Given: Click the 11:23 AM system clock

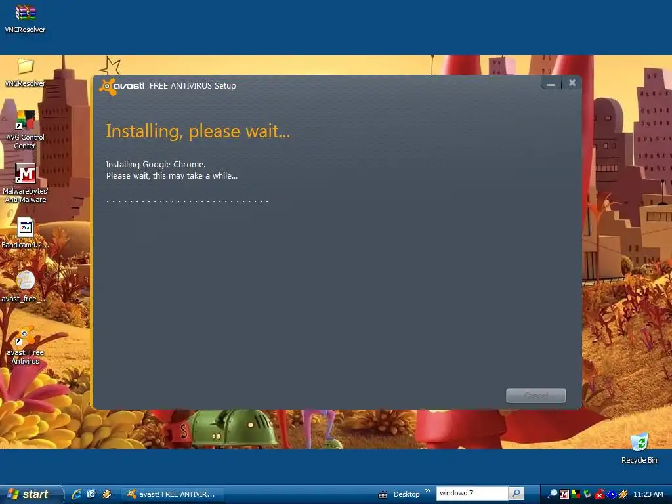Looking at the screenshot, I should click(648, 494).
